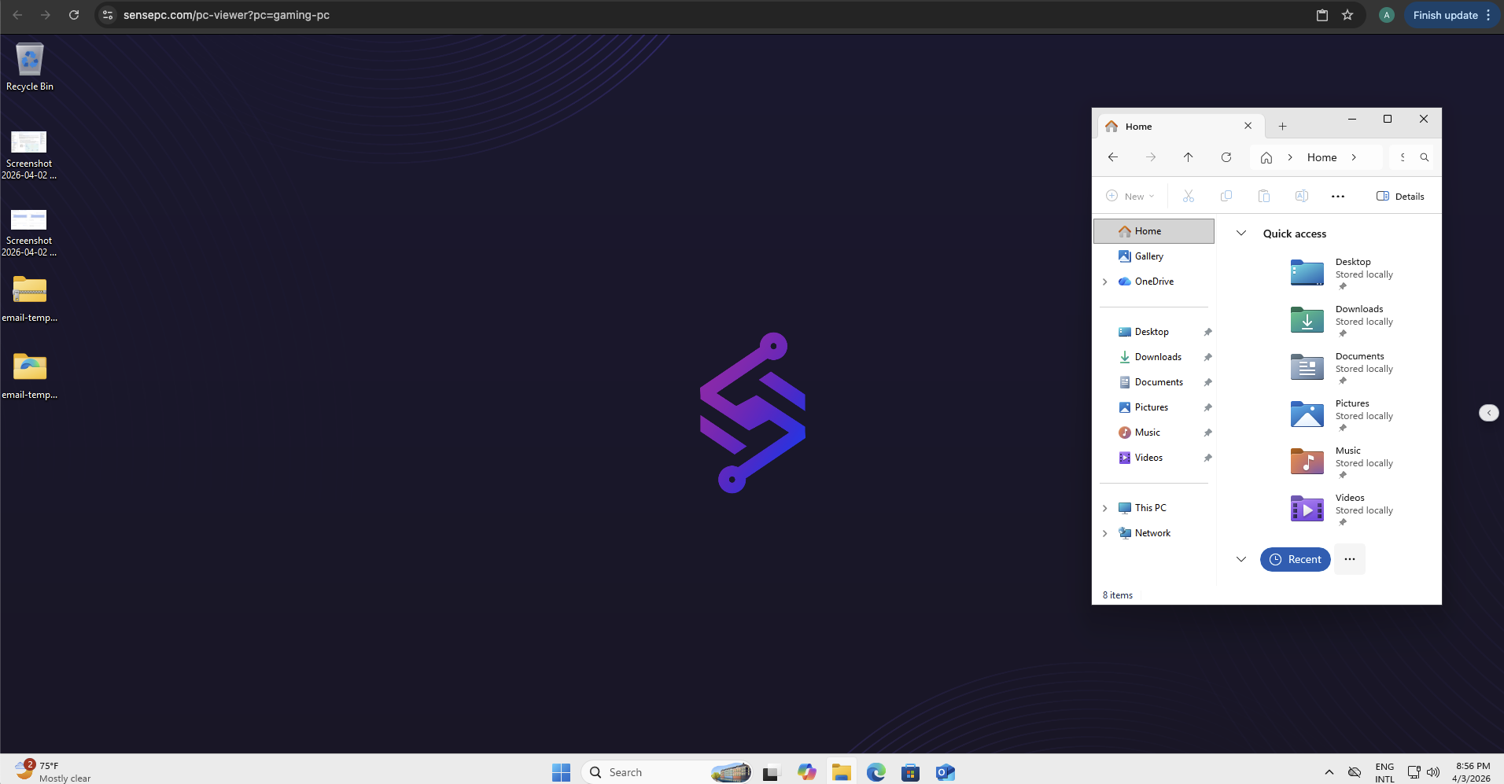The height and width of the screenshot is (784, 1504).
Task: Click the Finish update button
Action: click(x=1445, y=15)
